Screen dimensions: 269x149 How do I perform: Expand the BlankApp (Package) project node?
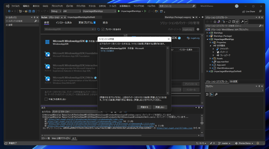207,36
